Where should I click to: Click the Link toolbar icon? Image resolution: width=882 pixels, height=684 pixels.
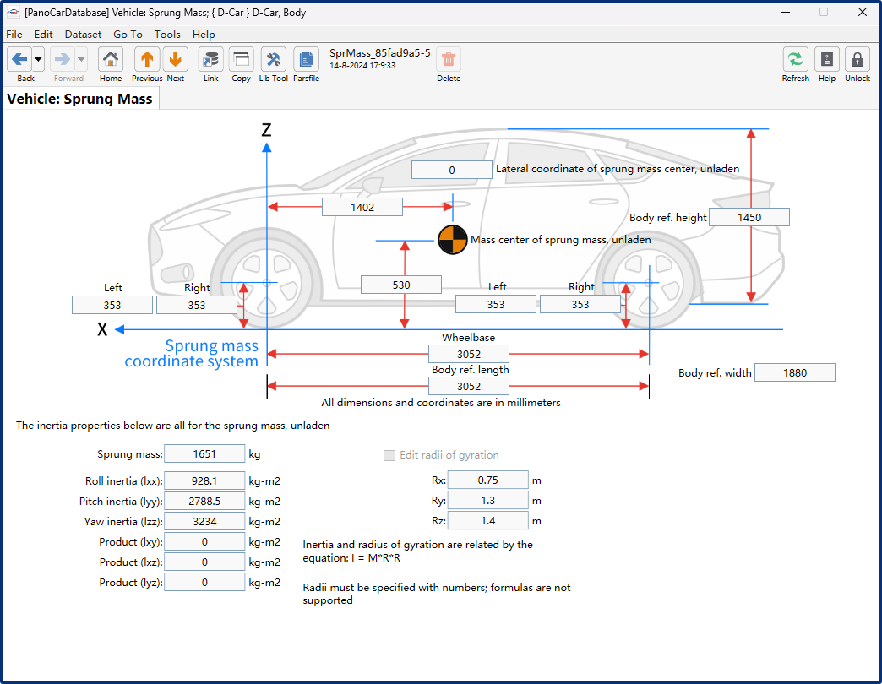211,59
